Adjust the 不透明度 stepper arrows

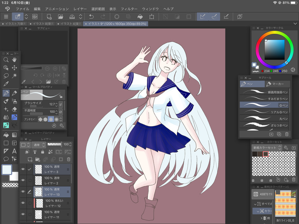tap(56, 112)
